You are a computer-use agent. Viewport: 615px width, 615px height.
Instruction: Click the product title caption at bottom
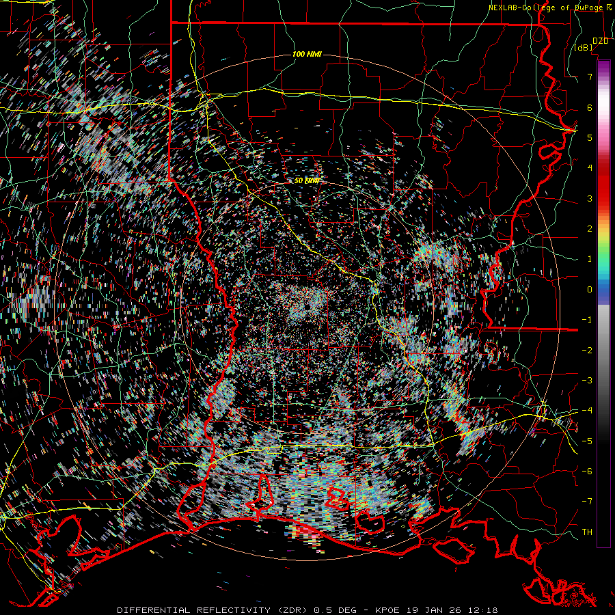coord(307,610)
